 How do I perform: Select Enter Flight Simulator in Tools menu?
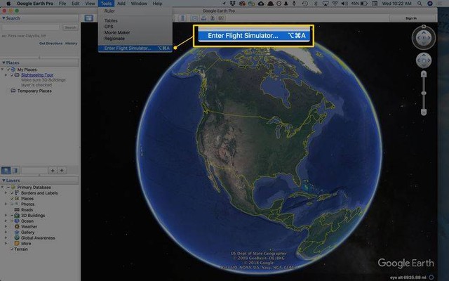click(x=135, y=48)
